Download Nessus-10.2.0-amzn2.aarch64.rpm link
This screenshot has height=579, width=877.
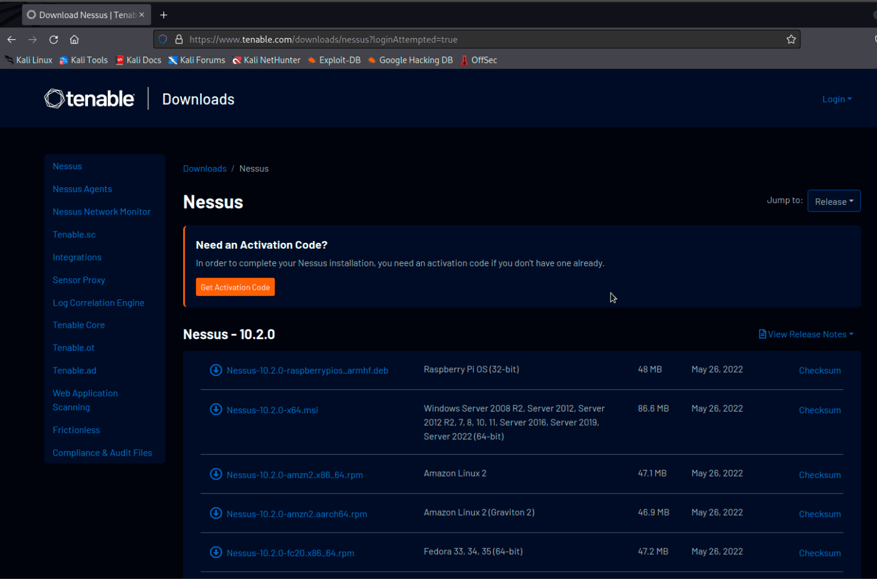pos(297,514)
